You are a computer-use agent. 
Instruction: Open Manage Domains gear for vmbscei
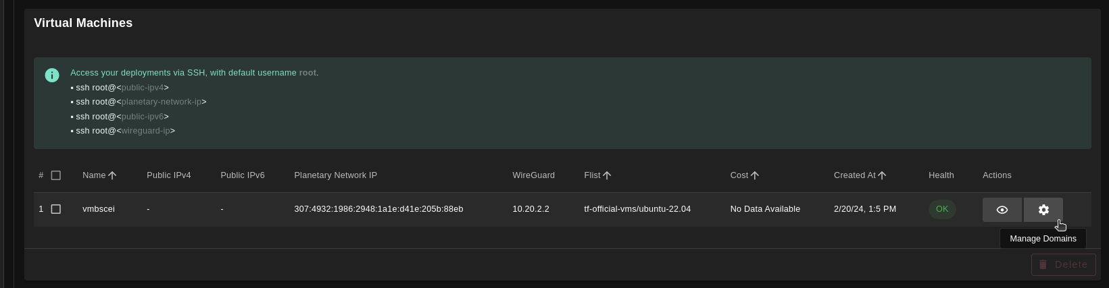(1043, 210)
